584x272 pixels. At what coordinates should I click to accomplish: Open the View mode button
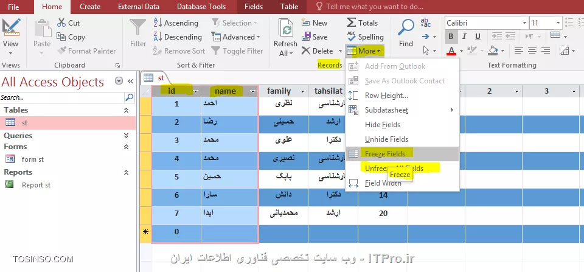pyautogui.click(x=10, y=35)
